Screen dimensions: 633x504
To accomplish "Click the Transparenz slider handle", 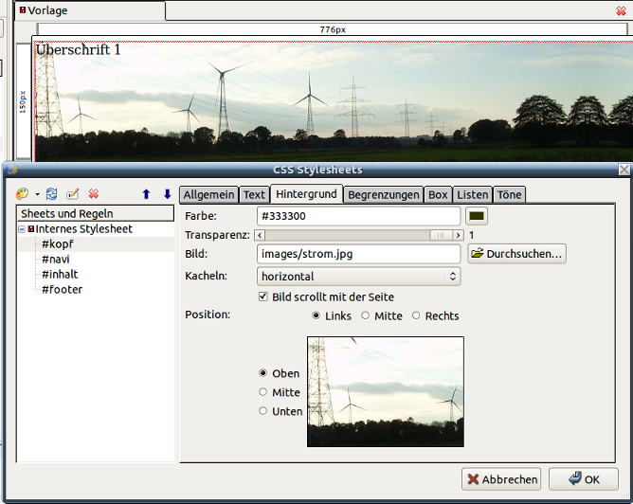I will pyautogui.click(x=441, y=235).
